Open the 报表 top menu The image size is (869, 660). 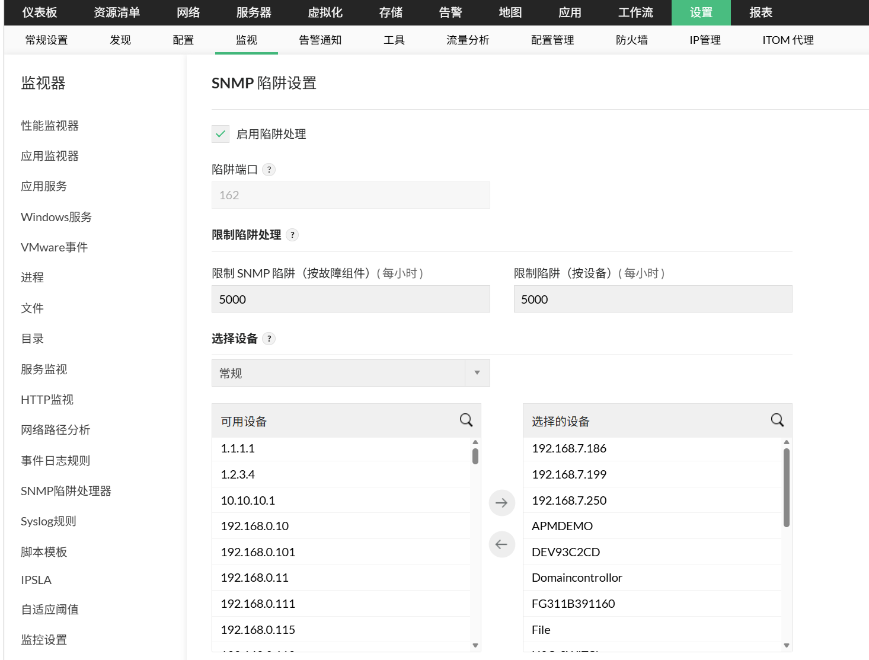click(x=761, y=12)
